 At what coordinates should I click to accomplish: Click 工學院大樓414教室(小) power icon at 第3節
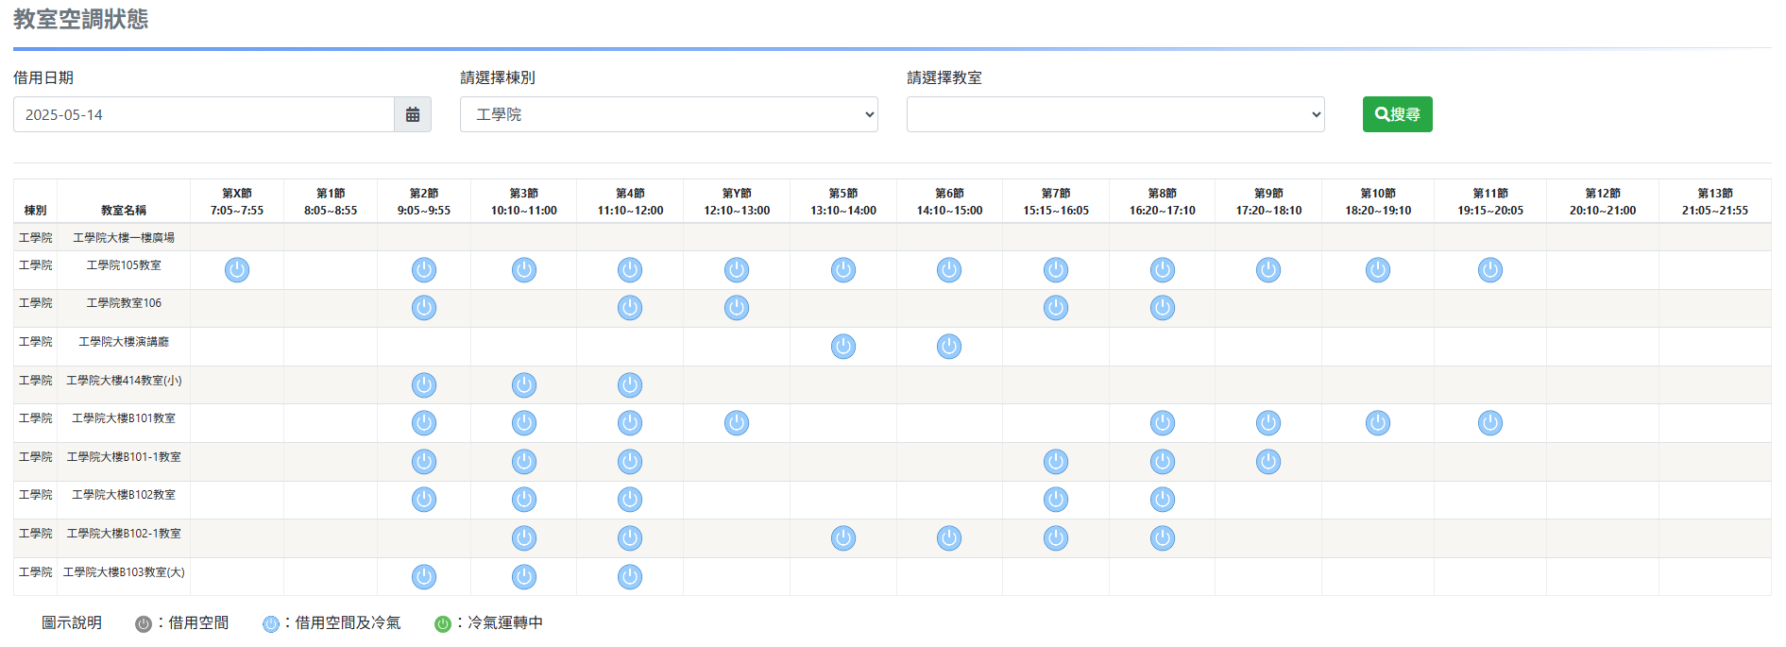point(524,385)
